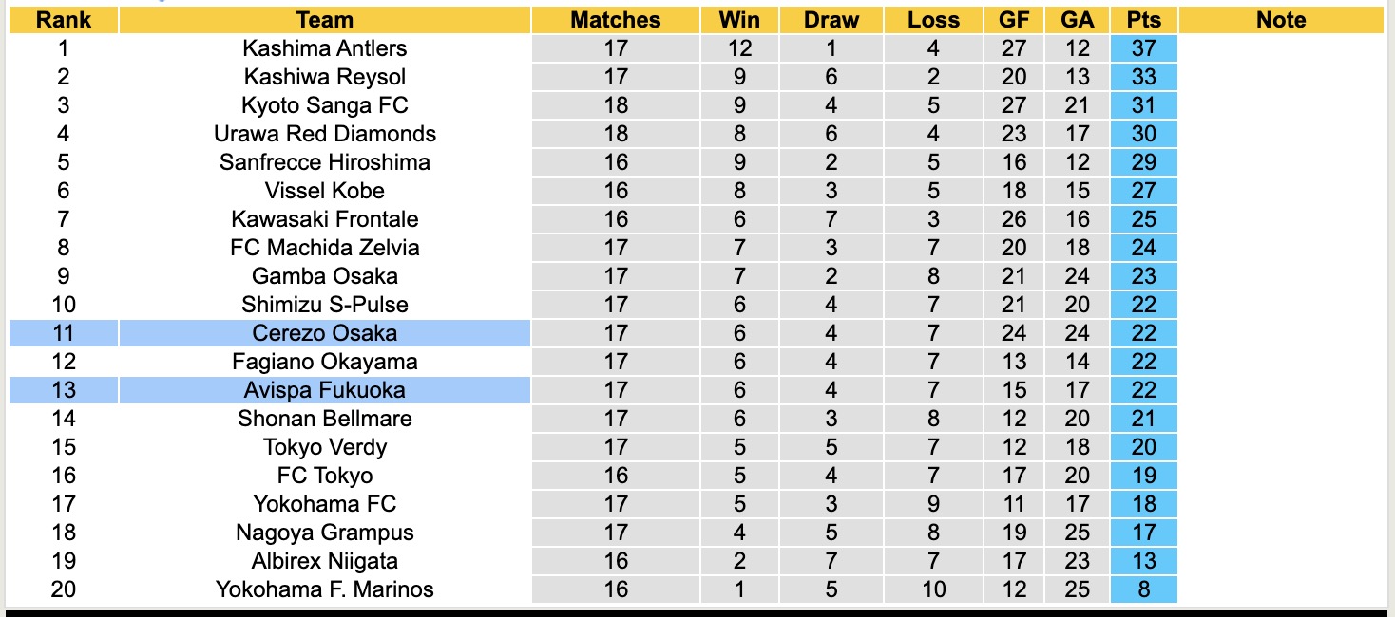Click on Urawa Red Diamonds
The image size is (1395, 617).
pos(324,134)
